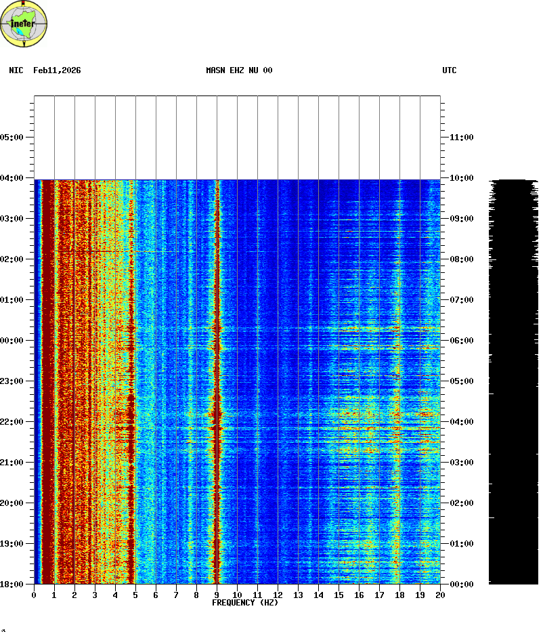The width and height of the screenshot is (543, 638).
Task: Click the 9 Hz frequency tick label
Action: pyautogui.click(x=217, y=595)
